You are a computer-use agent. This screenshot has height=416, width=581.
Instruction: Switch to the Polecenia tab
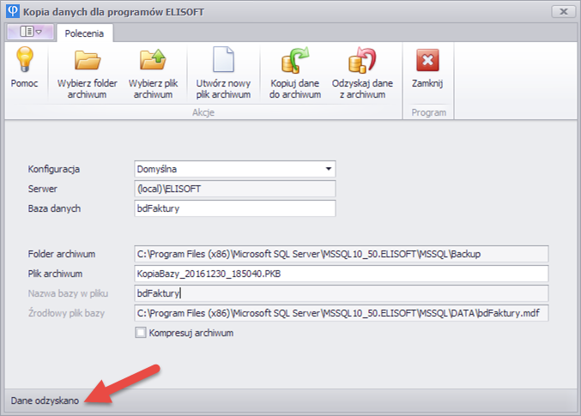pyautogui.click(x=84, y=33)
